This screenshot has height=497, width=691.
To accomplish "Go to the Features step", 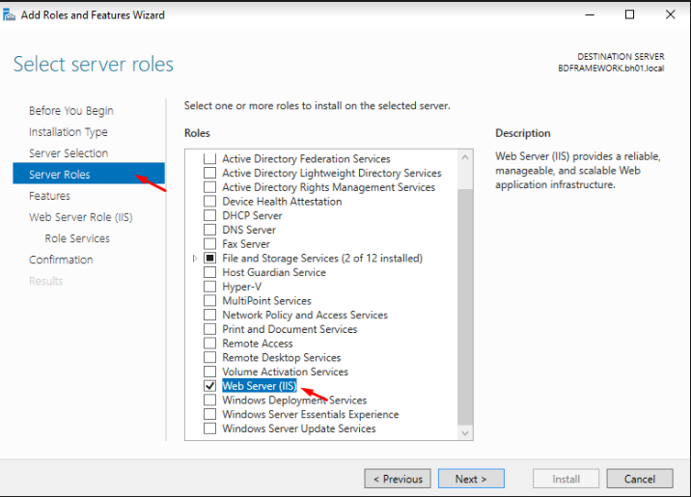I will click(x=49, y=196).
